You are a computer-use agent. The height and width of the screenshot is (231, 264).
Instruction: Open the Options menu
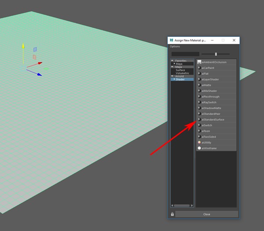pos(175,47)
